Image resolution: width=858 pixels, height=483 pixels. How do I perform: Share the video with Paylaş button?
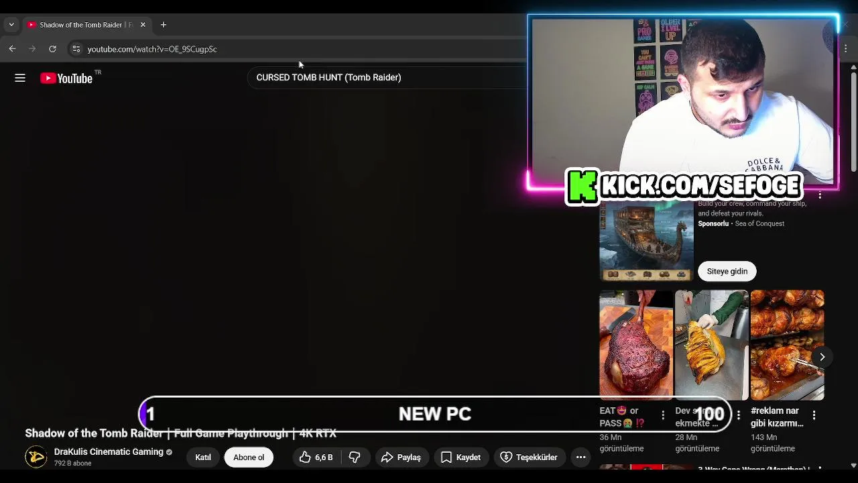401,458
